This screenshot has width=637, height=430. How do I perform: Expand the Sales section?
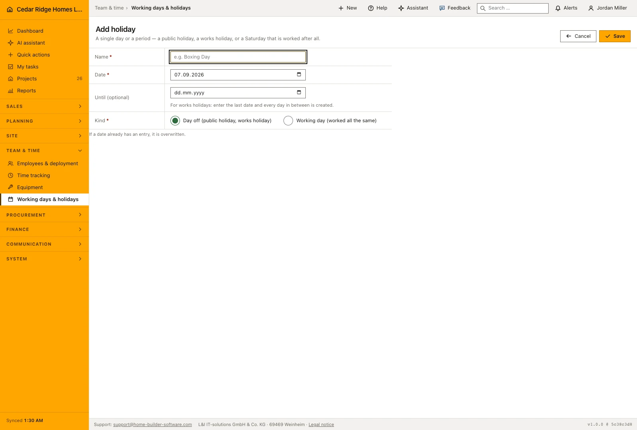[x=44, y=106]
